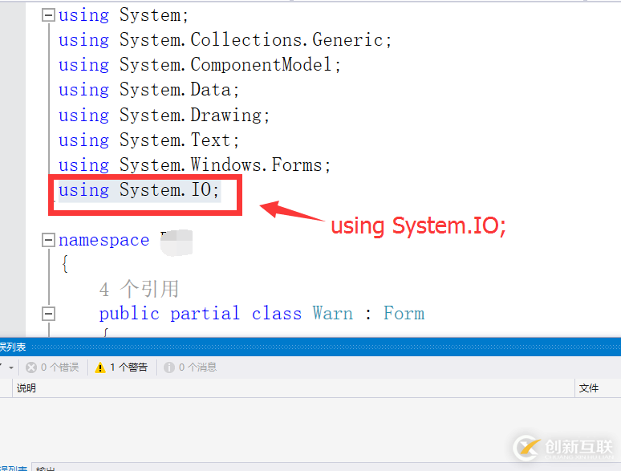Click the 'using System.Data;' line
621x471 pixels.
[149, 90]
